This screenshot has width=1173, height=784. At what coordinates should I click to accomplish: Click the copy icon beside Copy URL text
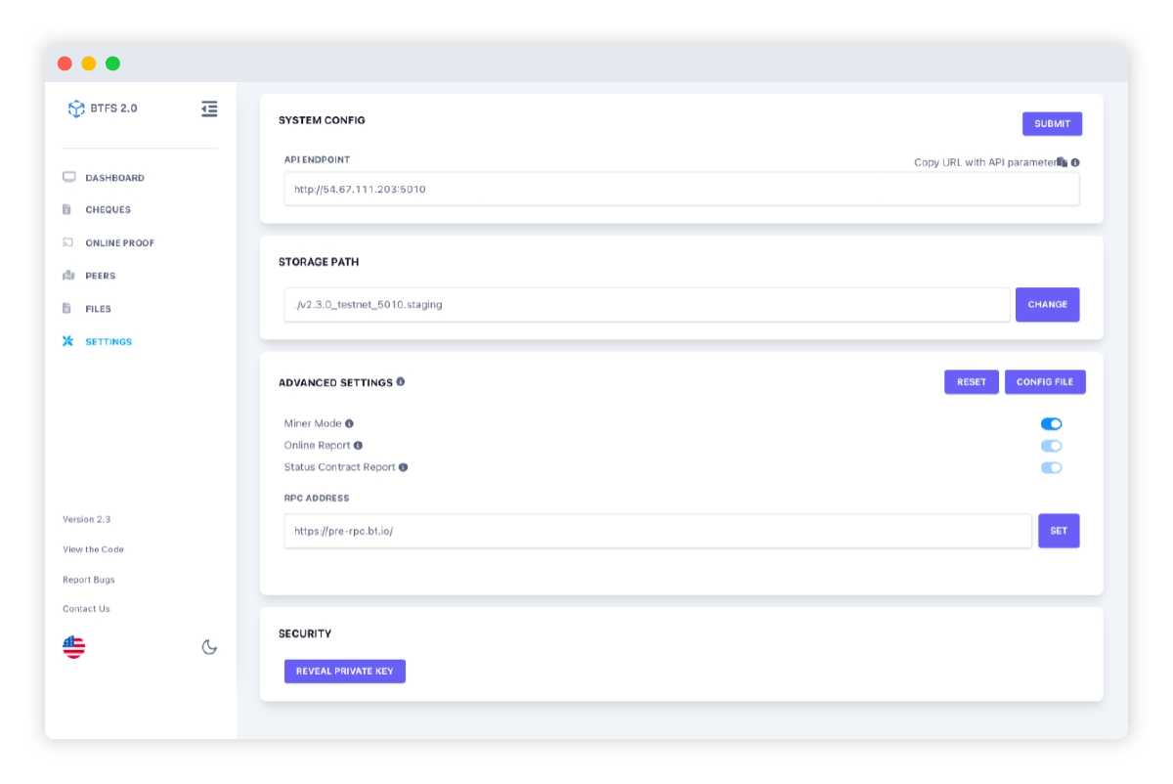tap(1062, 162)
